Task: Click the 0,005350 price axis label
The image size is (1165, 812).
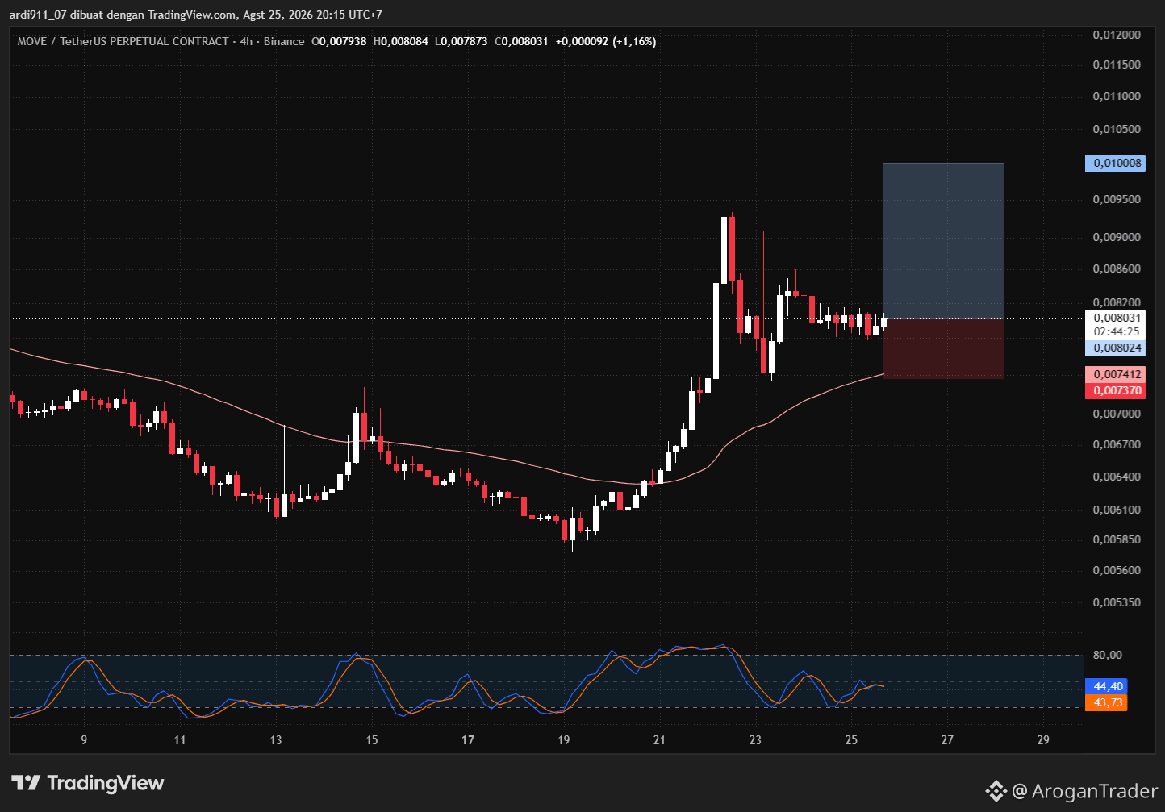Action: [x=1117, y=602]
